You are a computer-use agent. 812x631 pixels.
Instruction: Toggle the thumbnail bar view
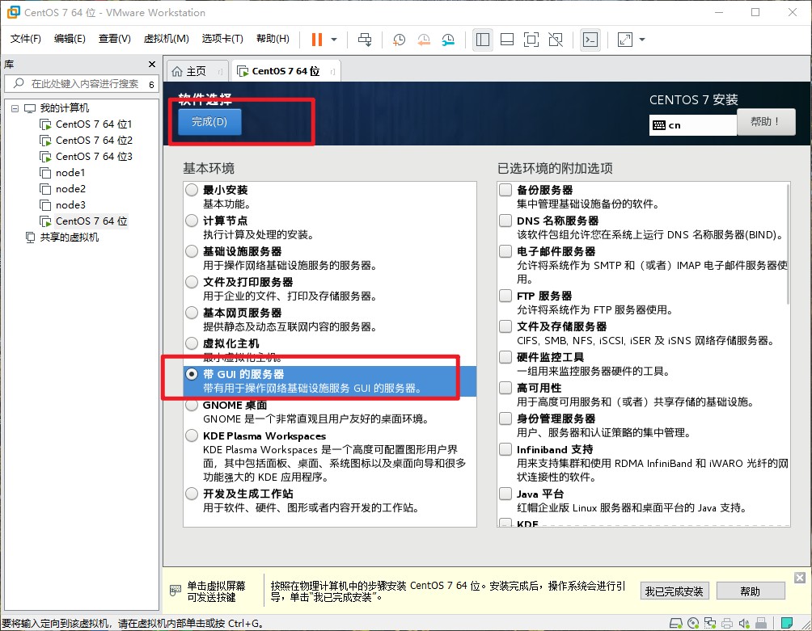[507, 40]
